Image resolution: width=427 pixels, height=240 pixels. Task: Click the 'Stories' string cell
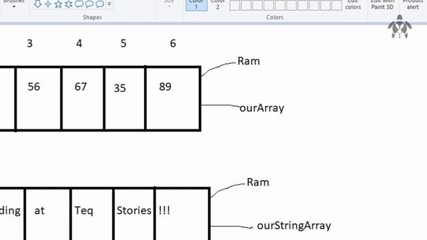[x=134, y=211]
